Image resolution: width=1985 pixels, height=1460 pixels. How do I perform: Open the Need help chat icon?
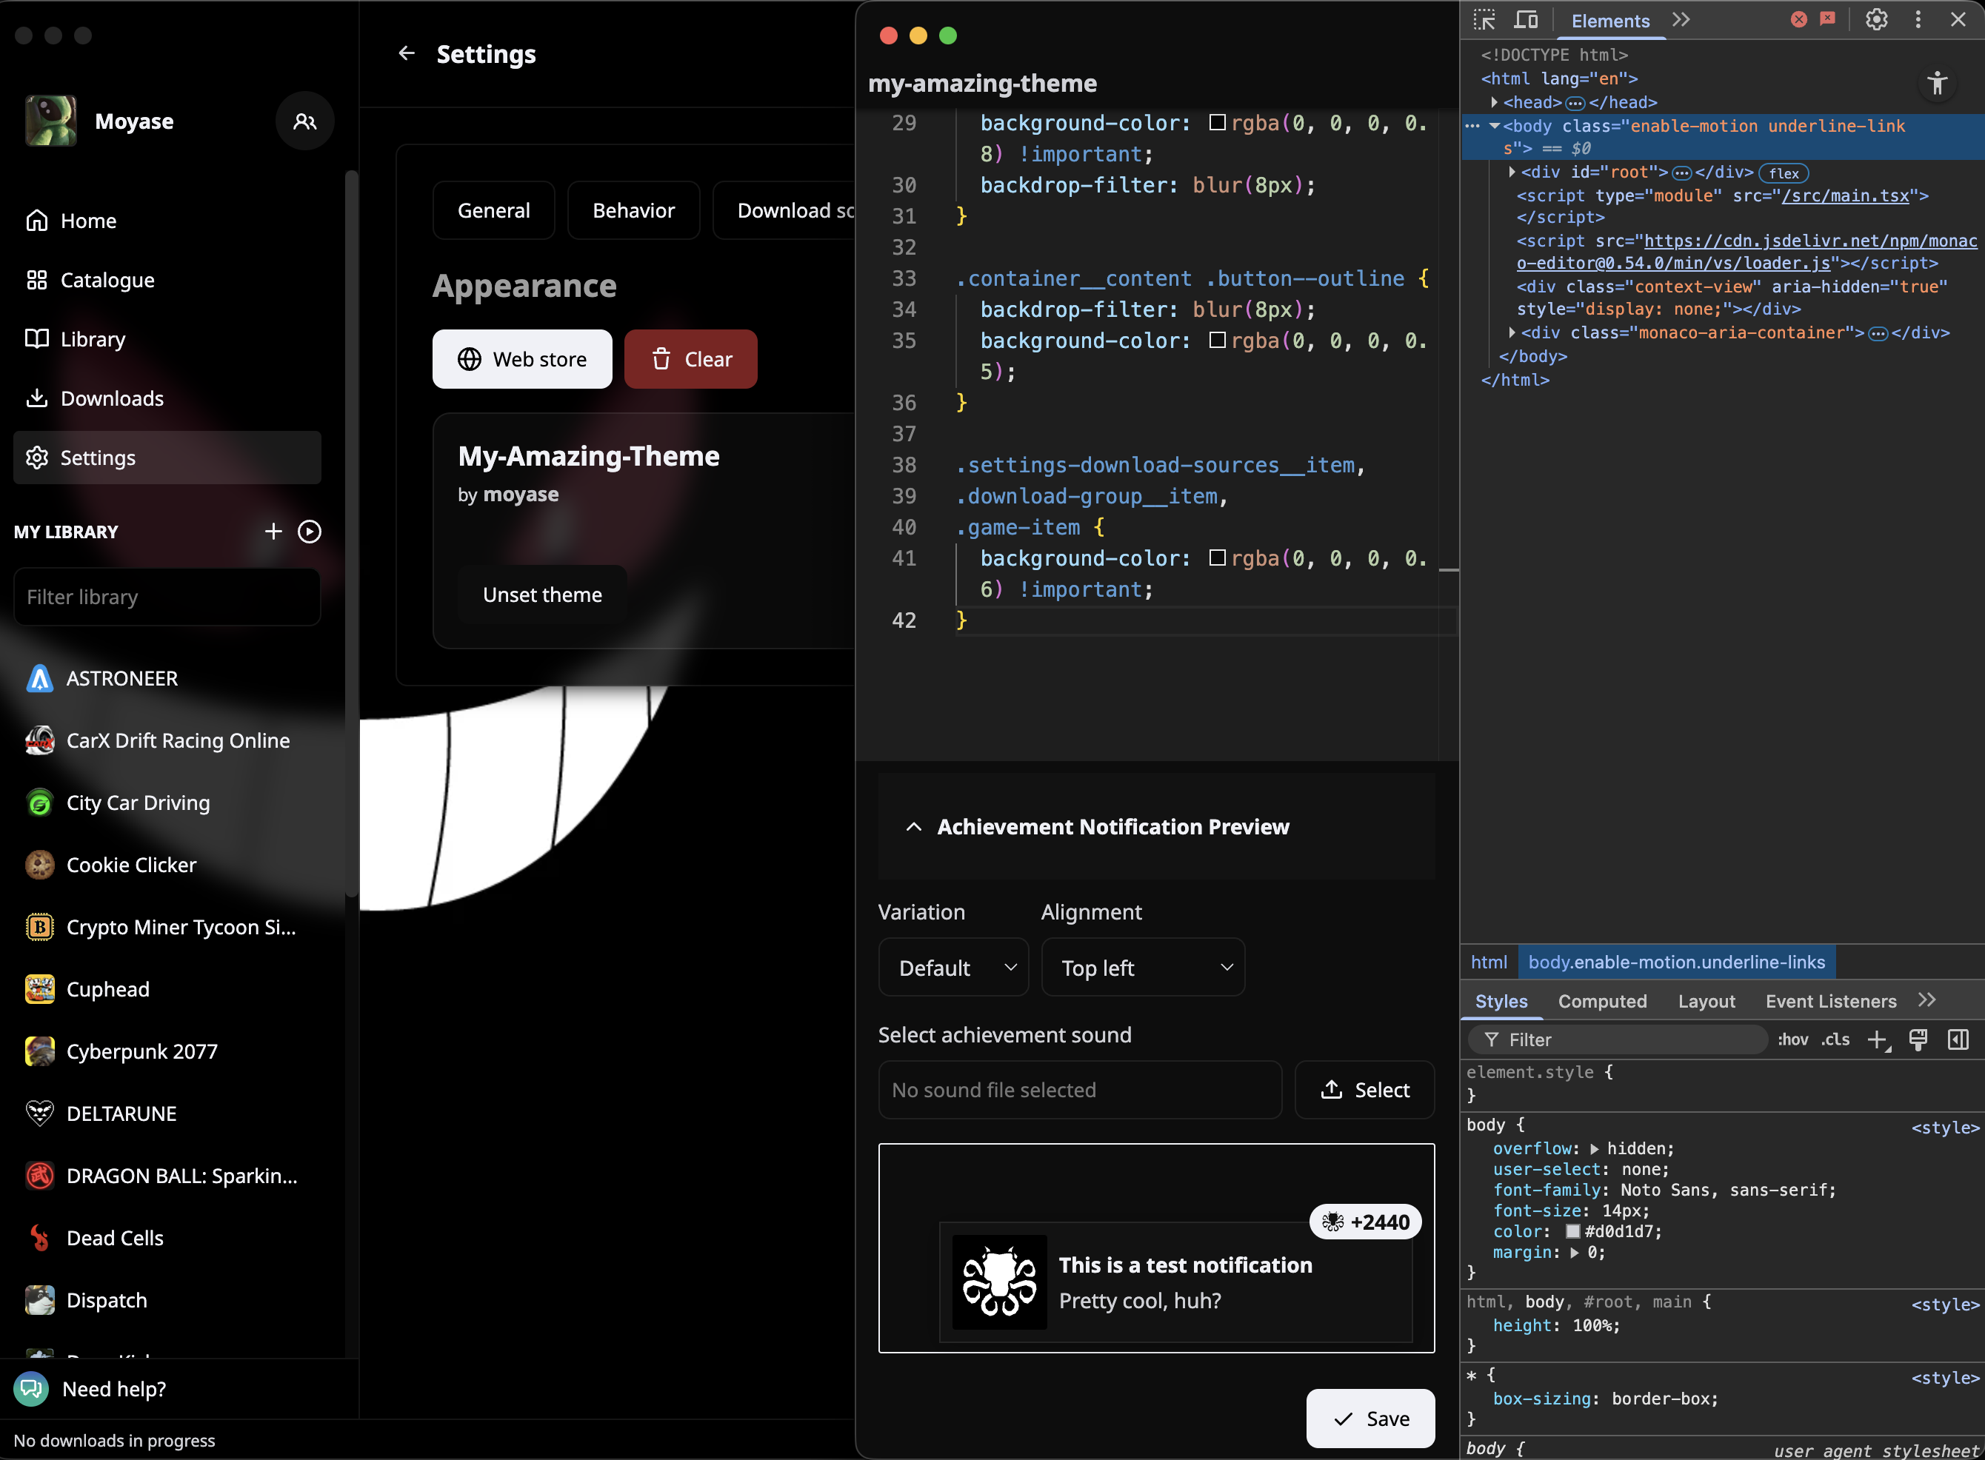pyautogui.click(x=31, y=1388)
